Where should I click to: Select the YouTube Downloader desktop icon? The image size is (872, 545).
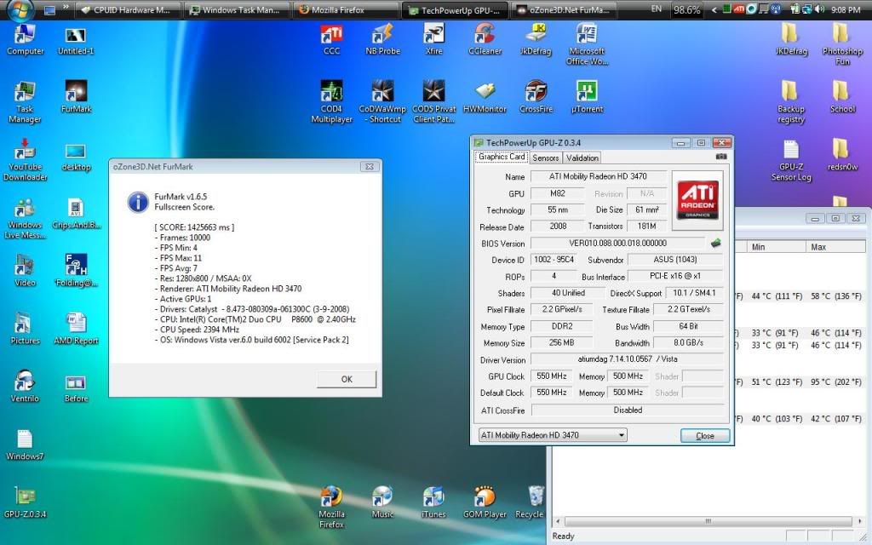point(25,160)
